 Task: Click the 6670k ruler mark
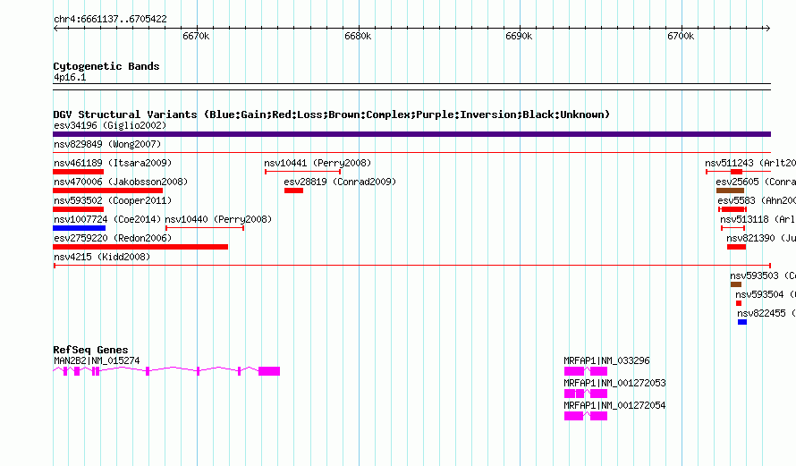tap(196, 36)
